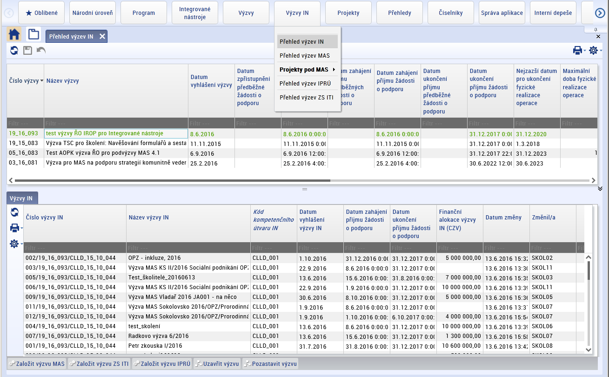Viewport: 609px width, 377px height.
Task: Open the folder icon tab
Action: [33, 35]
